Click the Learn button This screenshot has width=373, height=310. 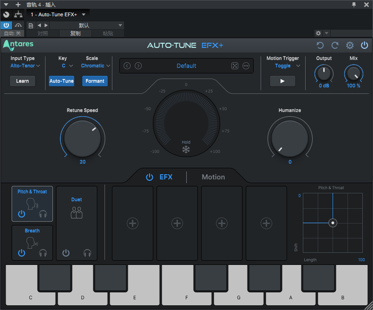tap(22, 81)
